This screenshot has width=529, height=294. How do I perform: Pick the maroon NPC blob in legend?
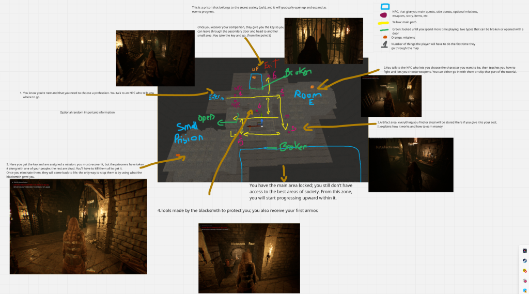point(384,16)
